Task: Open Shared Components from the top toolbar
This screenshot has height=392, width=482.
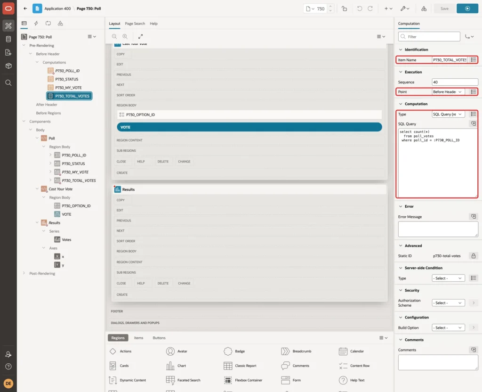Action: click(424, 8)
